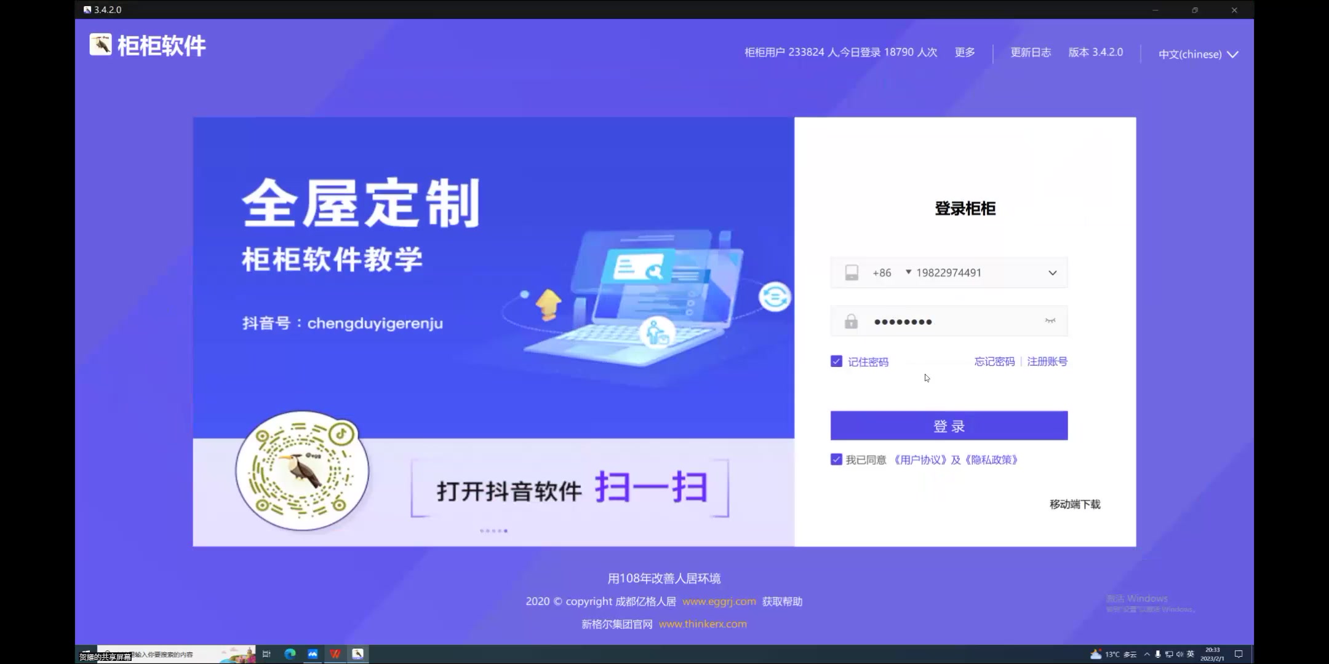Click the 登录 button
The height and width of the screenshot is (664, 1329).
[949, 425]
